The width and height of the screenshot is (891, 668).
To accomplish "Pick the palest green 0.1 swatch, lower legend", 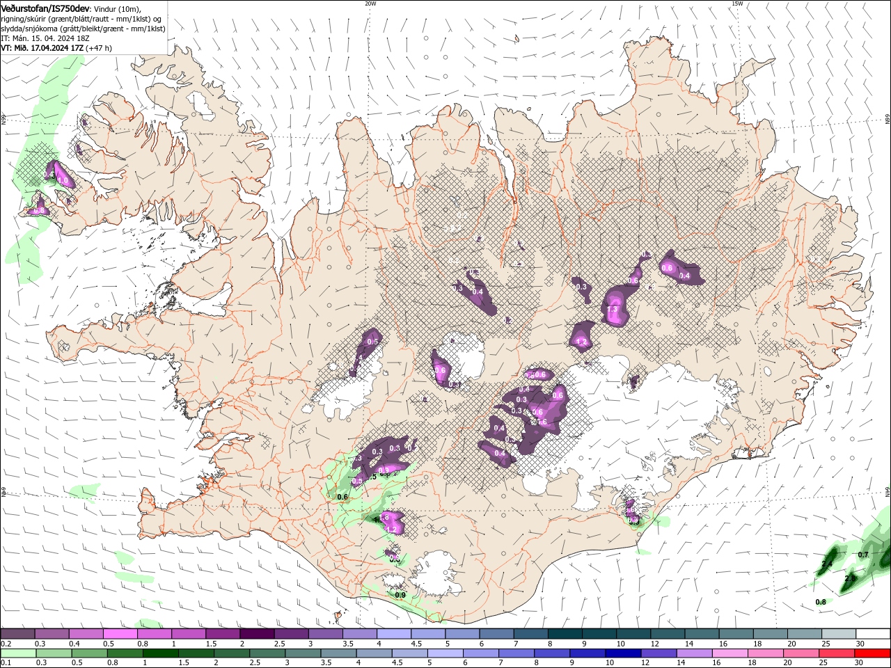I will (x=18, y=653).
